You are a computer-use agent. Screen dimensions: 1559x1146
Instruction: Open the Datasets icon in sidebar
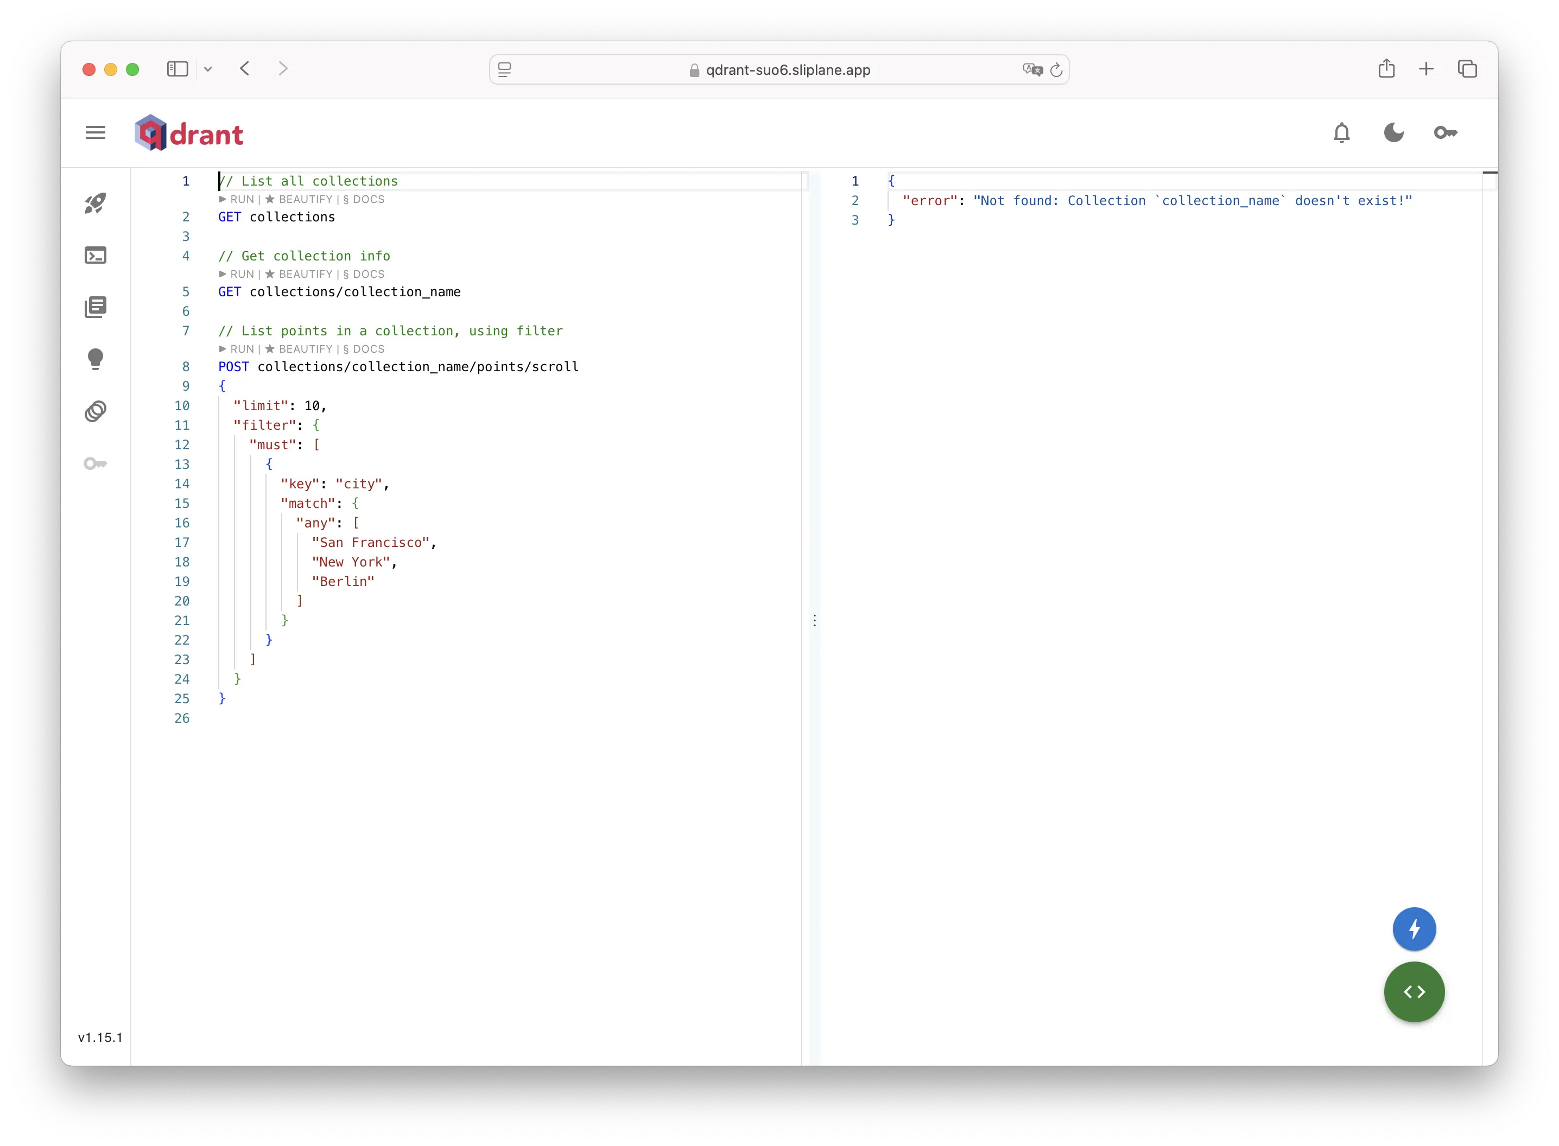point(96,411)
